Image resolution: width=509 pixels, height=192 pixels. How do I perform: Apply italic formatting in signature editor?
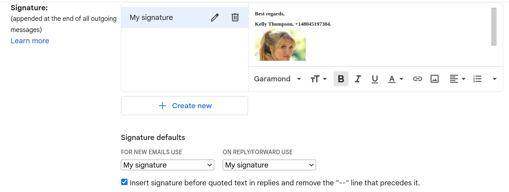point(358,79)
